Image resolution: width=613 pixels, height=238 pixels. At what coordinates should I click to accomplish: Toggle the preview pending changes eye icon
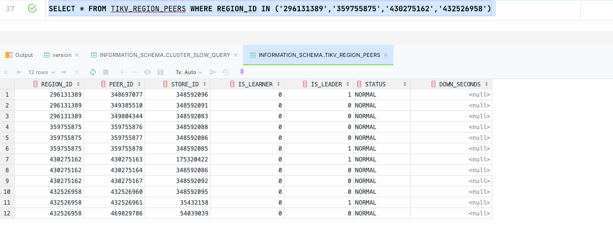pyautogui.click(x=147, y=72)
